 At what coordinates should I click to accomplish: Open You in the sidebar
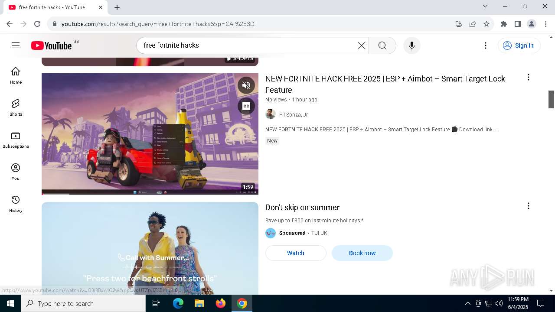coord(16,172)
